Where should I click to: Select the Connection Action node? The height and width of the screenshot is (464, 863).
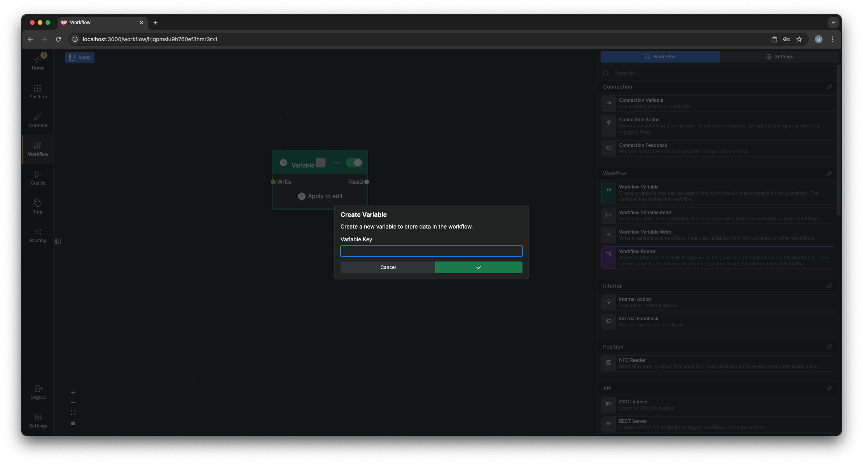click(718, 126)
